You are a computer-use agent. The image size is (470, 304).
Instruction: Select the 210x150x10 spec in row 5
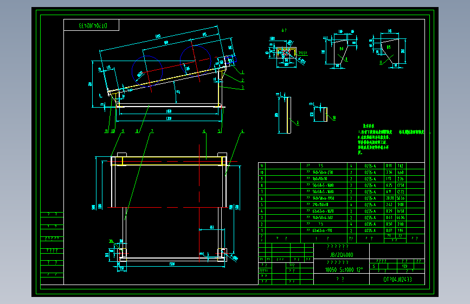320,204
